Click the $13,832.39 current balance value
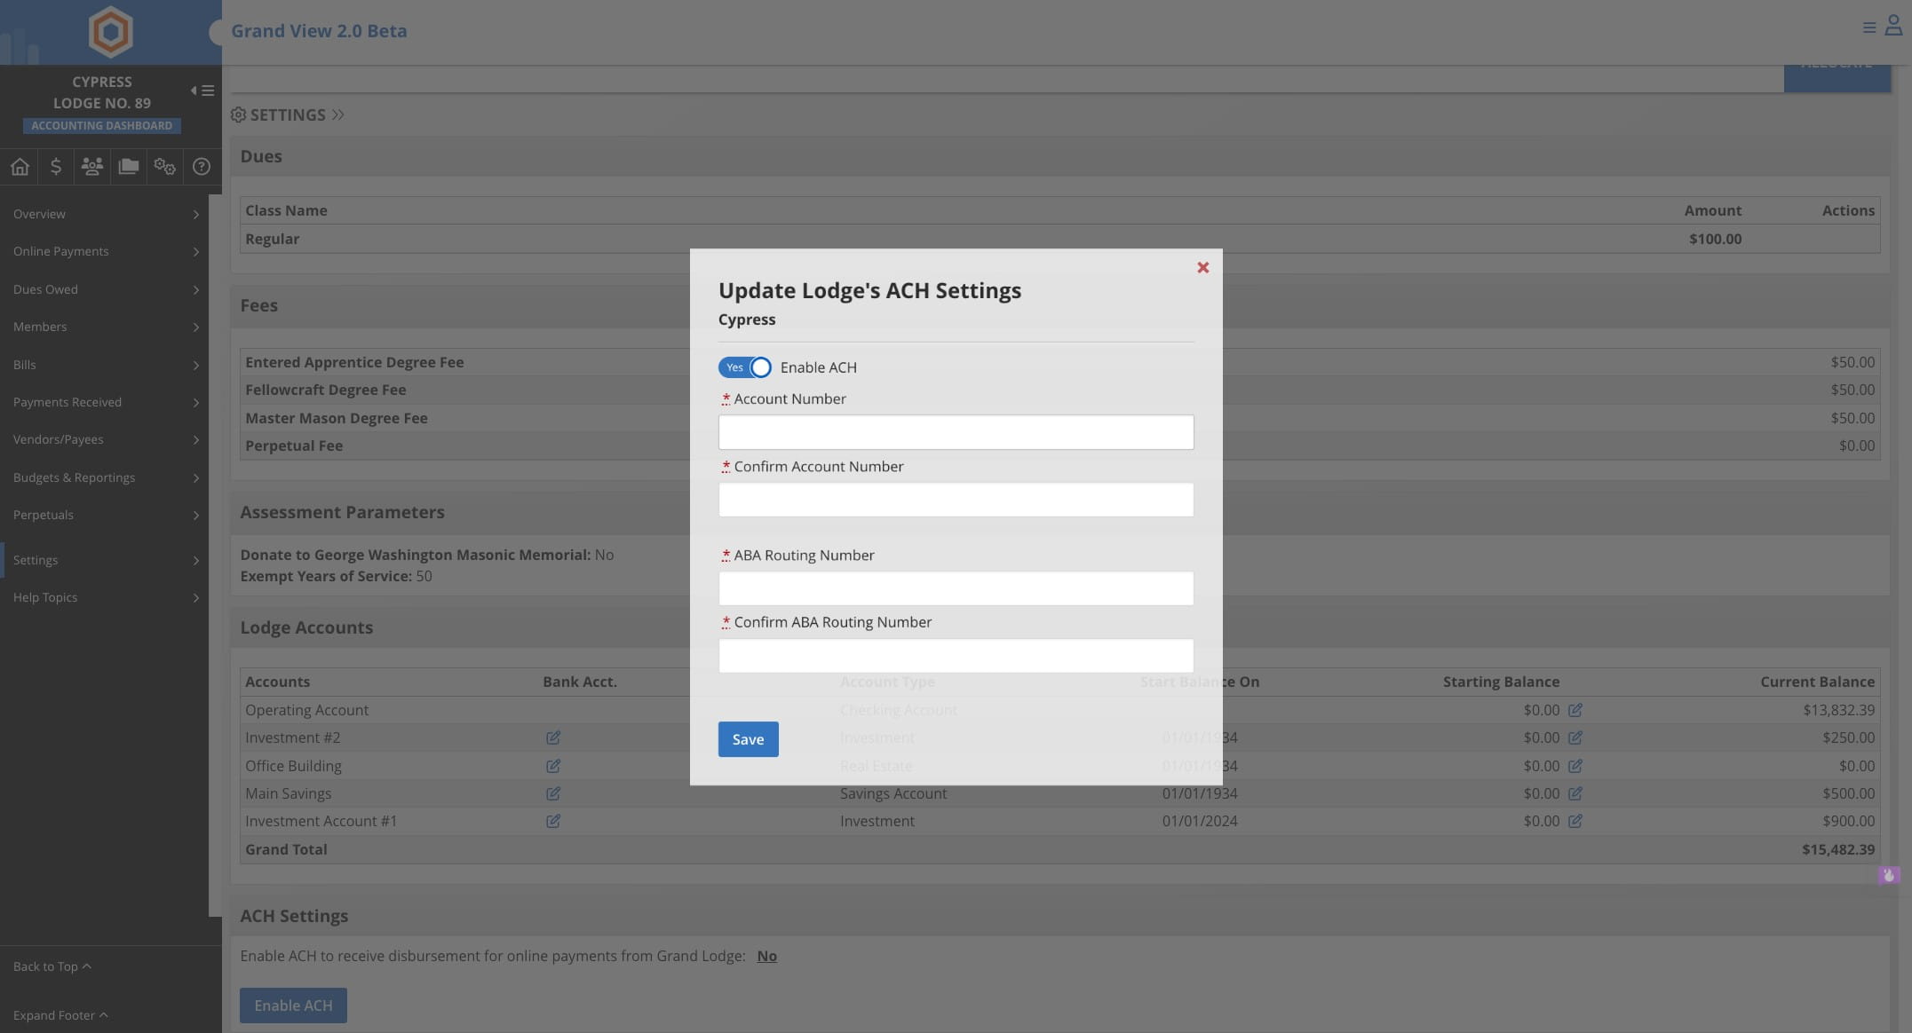Viewport: 1912px width, 1033px height. [x=1838, y=710]
